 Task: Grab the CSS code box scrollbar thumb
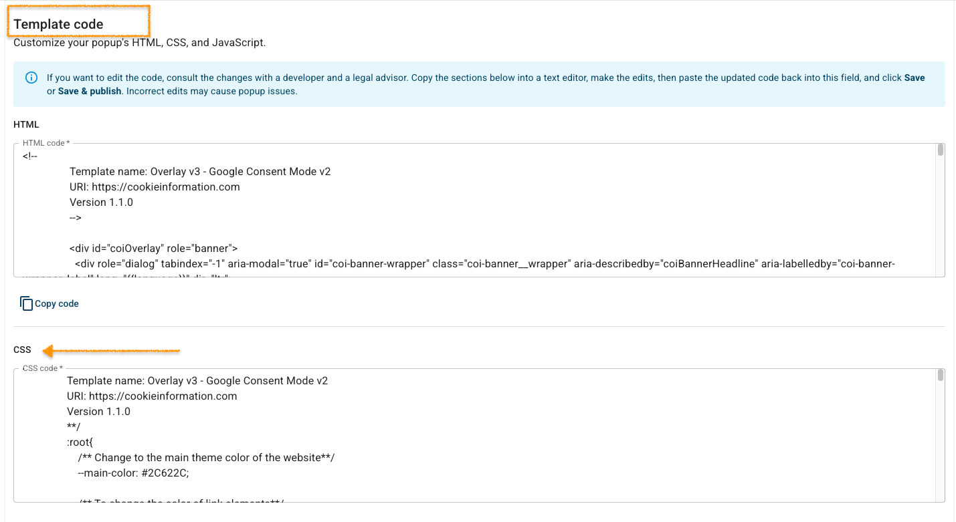pyautogui.click(x=940, y=376)
